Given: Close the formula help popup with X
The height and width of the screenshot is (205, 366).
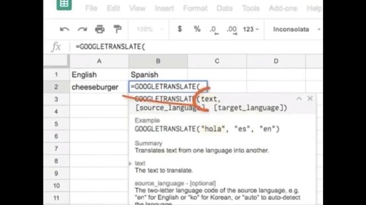Looking at the screenshot, I should 310,99.
